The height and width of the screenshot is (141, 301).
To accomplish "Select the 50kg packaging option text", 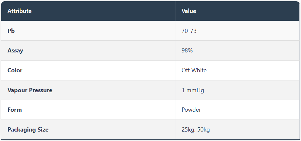I will [x=204, y=130].
